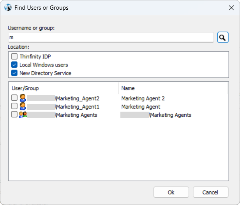Select the Marketing_Agent2 entry text

pos(78,98)
